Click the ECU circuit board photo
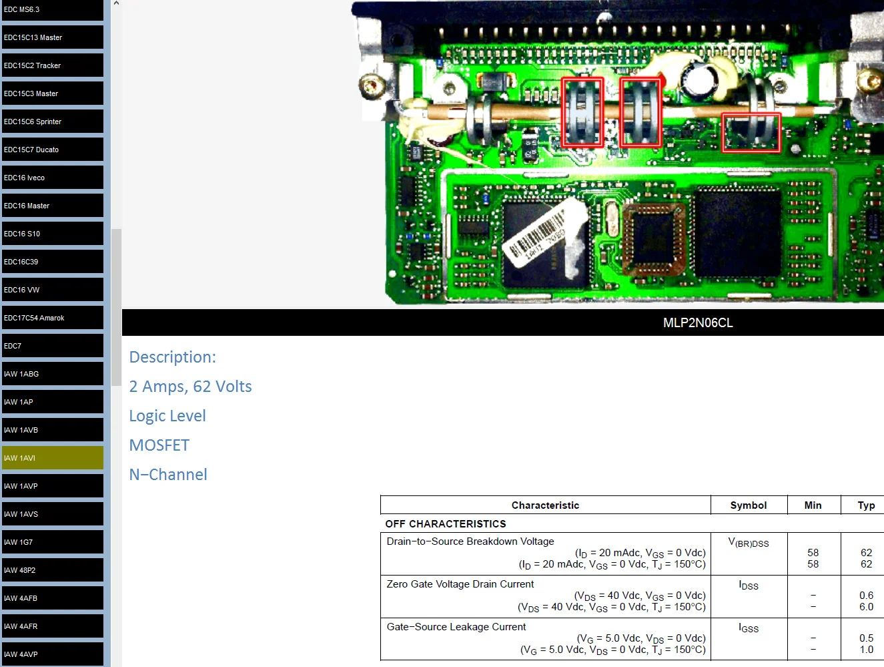 tap(617, 153)
